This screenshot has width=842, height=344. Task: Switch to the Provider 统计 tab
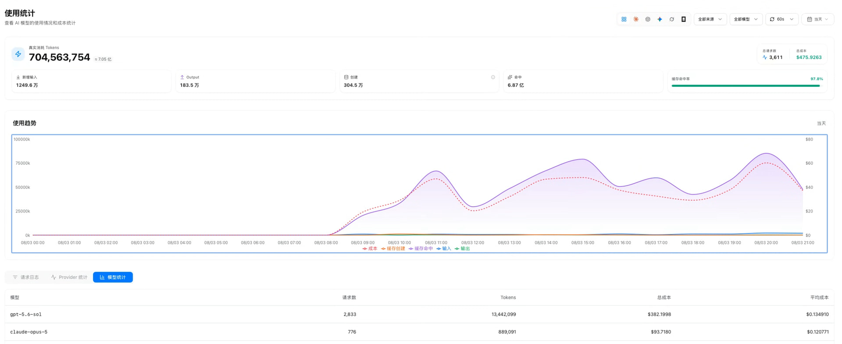point(69,277)
